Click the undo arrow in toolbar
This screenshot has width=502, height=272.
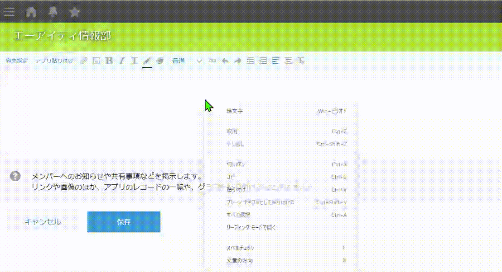(225, 61)
